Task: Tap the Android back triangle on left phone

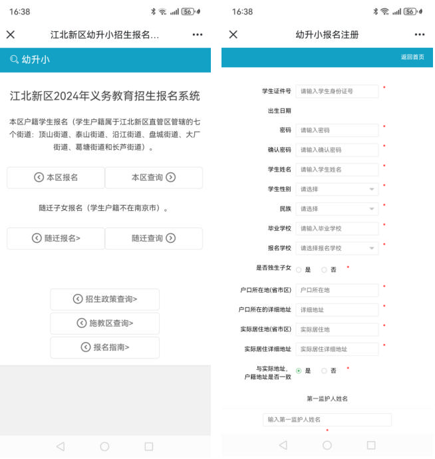Action: [x=61, y=446]
